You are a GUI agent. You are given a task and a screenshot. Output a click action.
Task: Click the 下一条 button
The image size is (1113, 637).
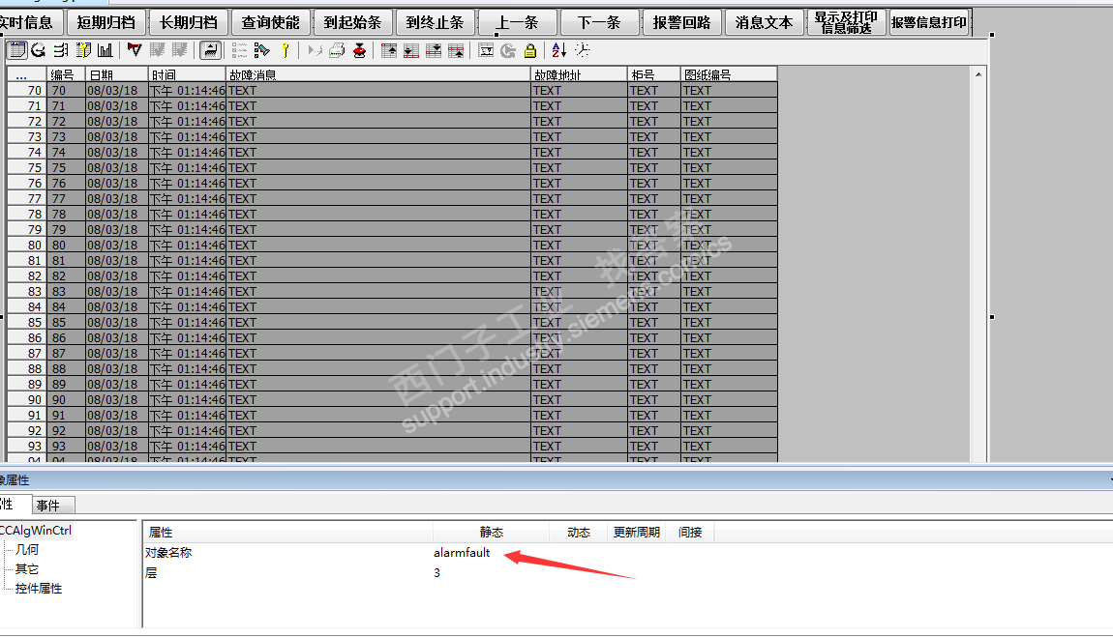click(600, 22)
